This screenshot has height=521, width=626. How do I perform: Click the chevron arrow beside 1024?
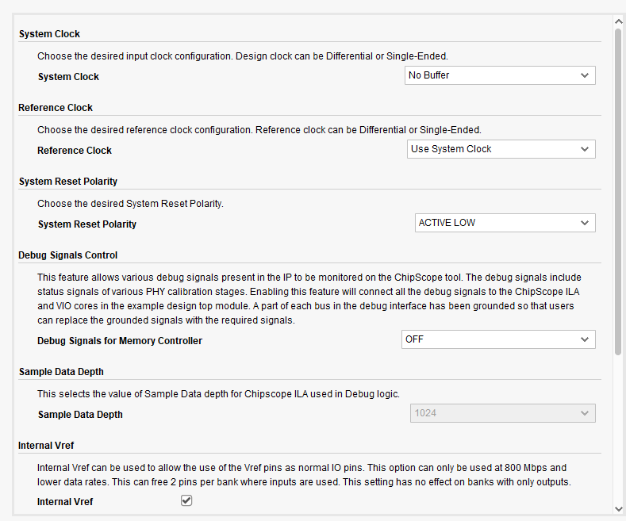(585, 413)
